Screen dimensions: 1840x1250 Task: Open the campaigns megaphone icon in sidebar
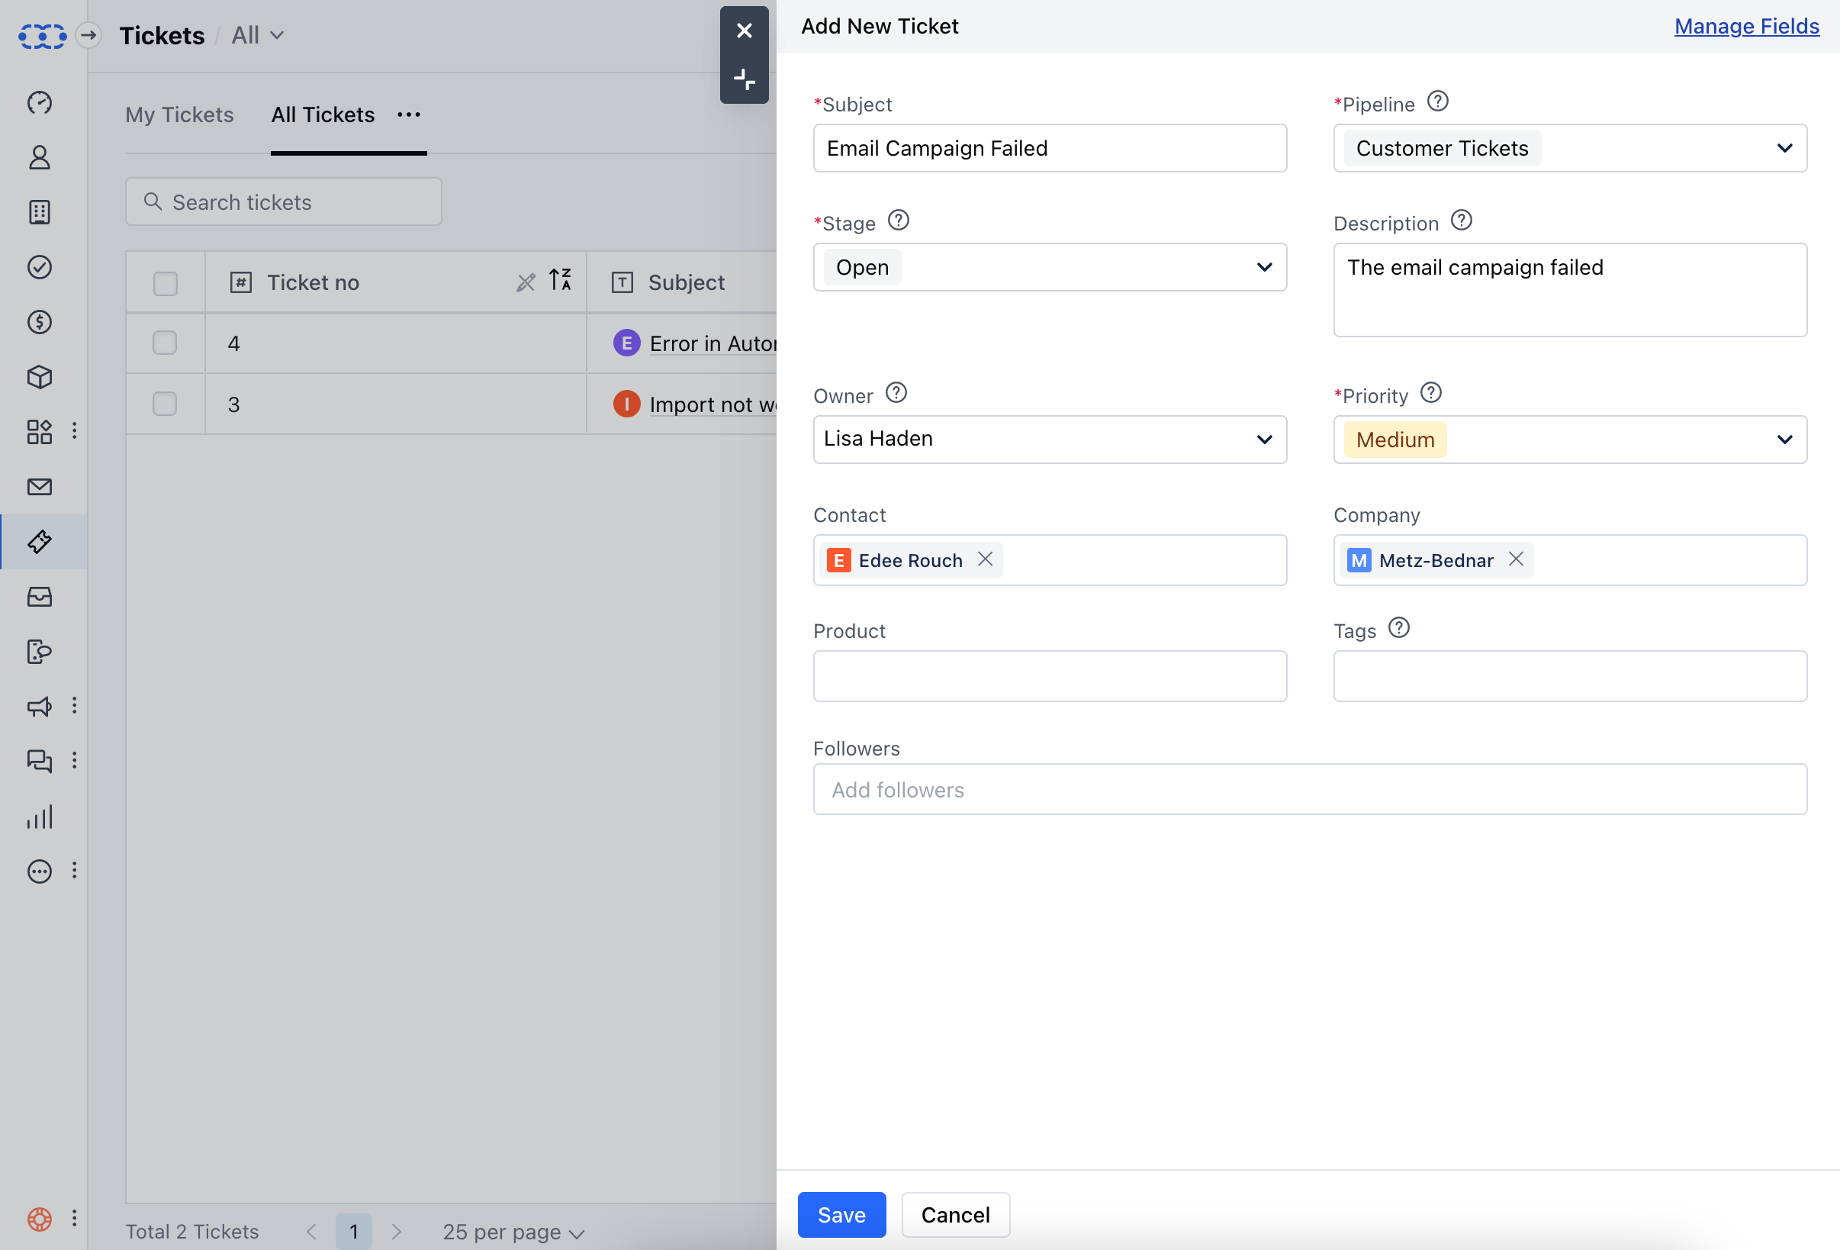pos(40,706)
